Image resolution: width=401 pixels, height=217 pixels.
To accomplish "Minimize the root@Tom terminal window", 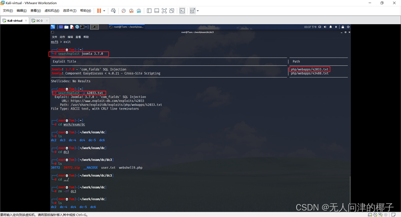I will pos(341,32).
